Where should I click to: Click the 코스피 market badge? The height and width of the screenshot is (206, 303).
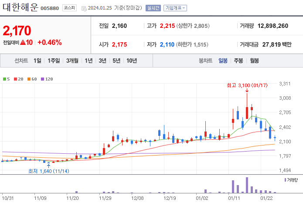(69, 8)
